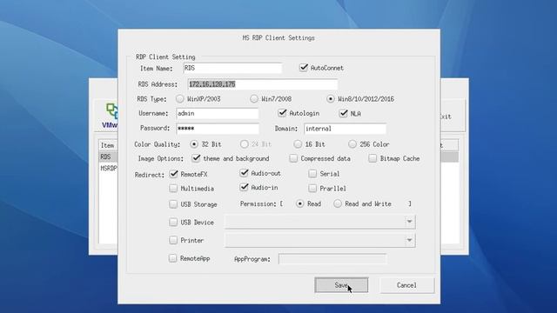The width and height of the screenshot is (557, 313).
Task: Disable Audio-in redirect
Action: [244, 187]
